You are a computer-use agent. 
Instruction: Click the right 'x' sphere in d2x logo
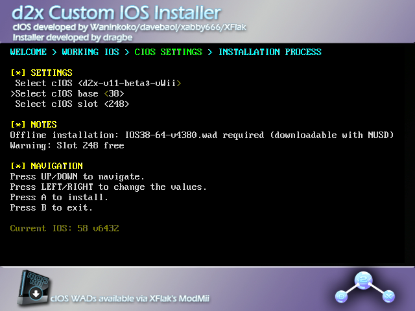[388, 297]
